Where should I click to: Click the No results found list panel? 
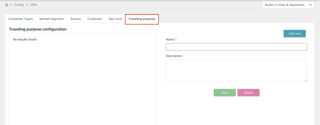pyautogui.click(x=82, y=78)
